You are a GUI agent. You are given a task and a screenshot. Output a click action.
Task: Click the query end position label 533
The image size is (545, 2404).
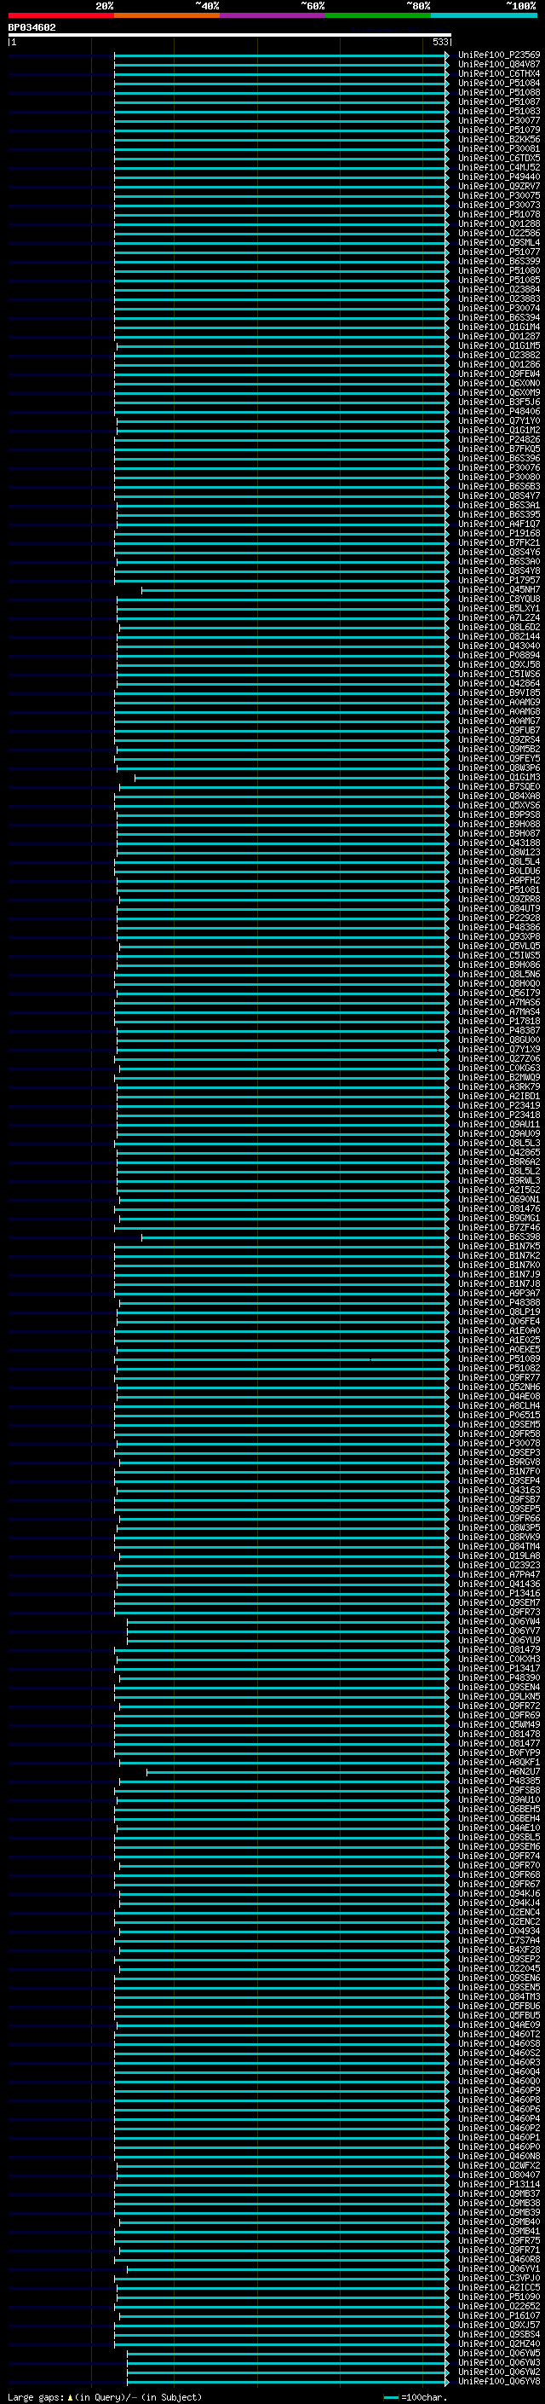click(440, 42)
